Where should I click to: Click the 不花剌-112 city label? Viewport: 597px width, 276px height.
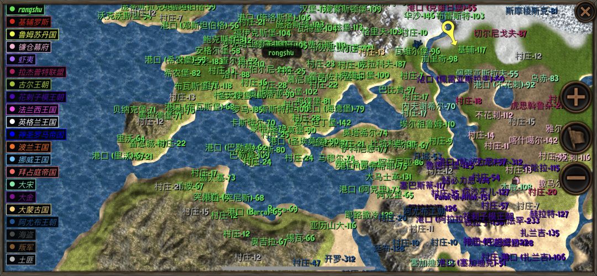pyautogui.click(x=494, y=114)
